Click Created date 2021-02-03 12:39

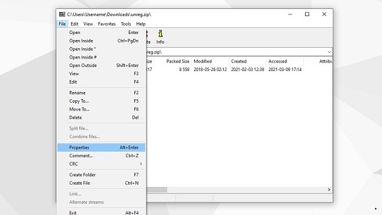coord(248,69)
